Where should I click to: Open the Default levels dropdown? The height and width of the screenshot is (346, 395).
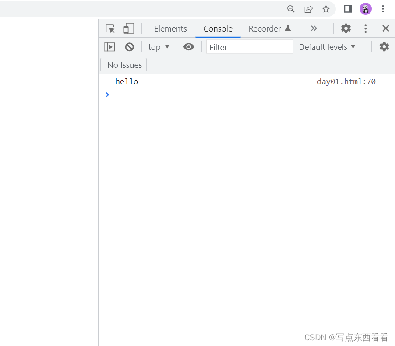tap(327, 47)
